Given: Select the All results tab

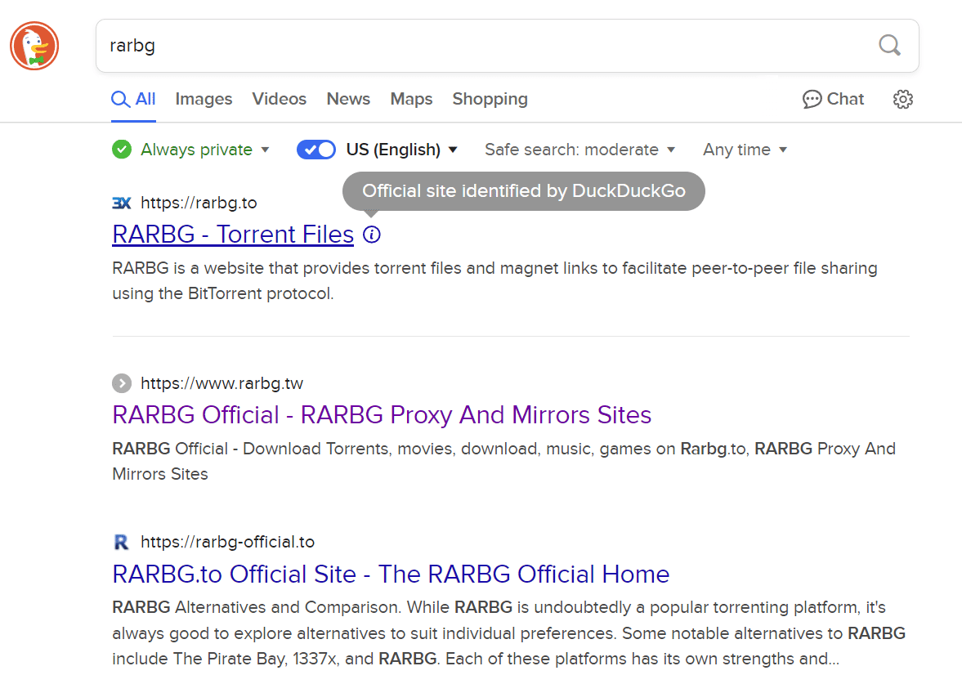Looking at the screenshot, I should tap(133, 100).
